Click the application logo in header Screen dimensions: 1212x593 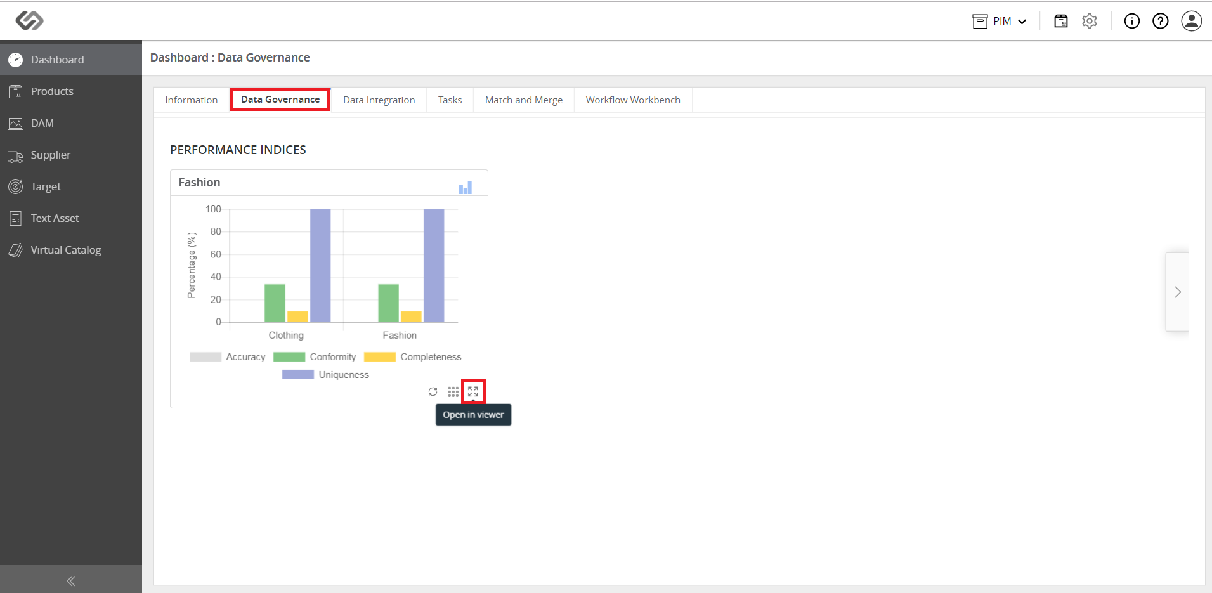29,20
